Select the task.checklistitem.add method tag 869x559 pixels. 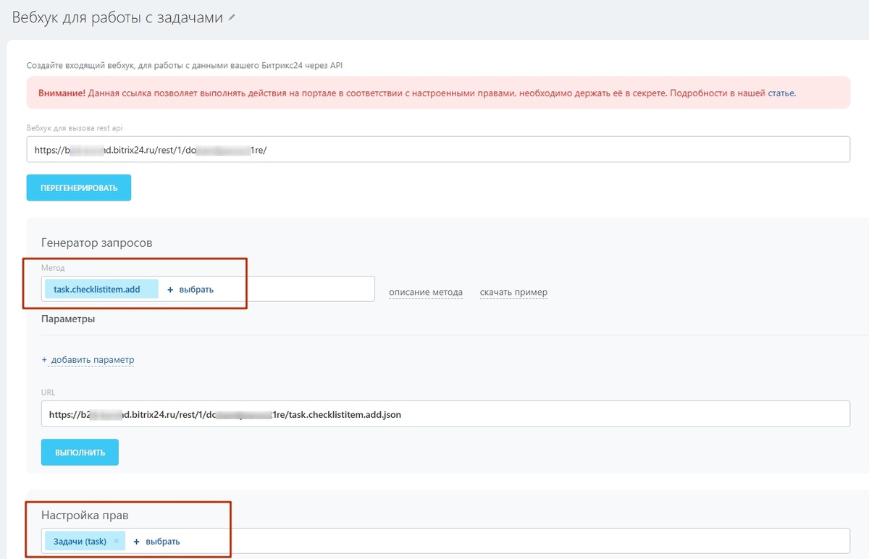click(101, 289)
